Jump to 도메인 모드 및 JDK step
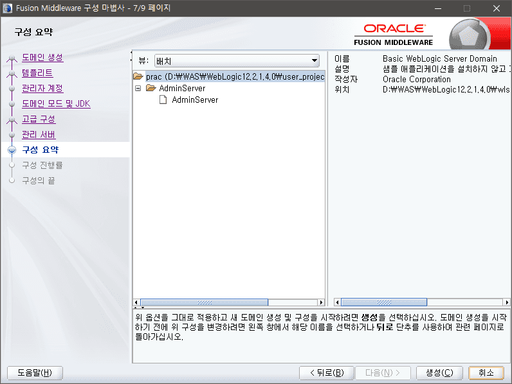 [56, 103]
